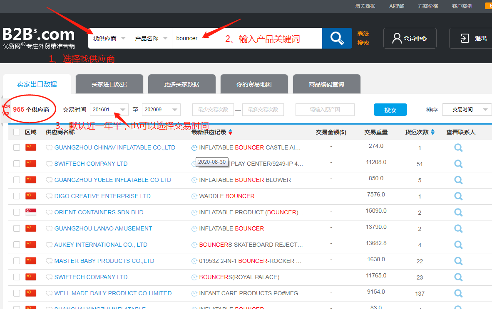Click clock icon on INFLATABLE BOUNCER BLOWER record

click(x=194, y=180)
